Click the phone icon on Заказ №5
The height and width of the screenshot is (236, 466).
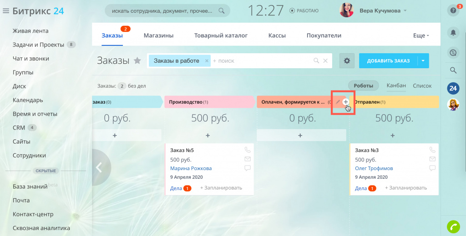247,150
